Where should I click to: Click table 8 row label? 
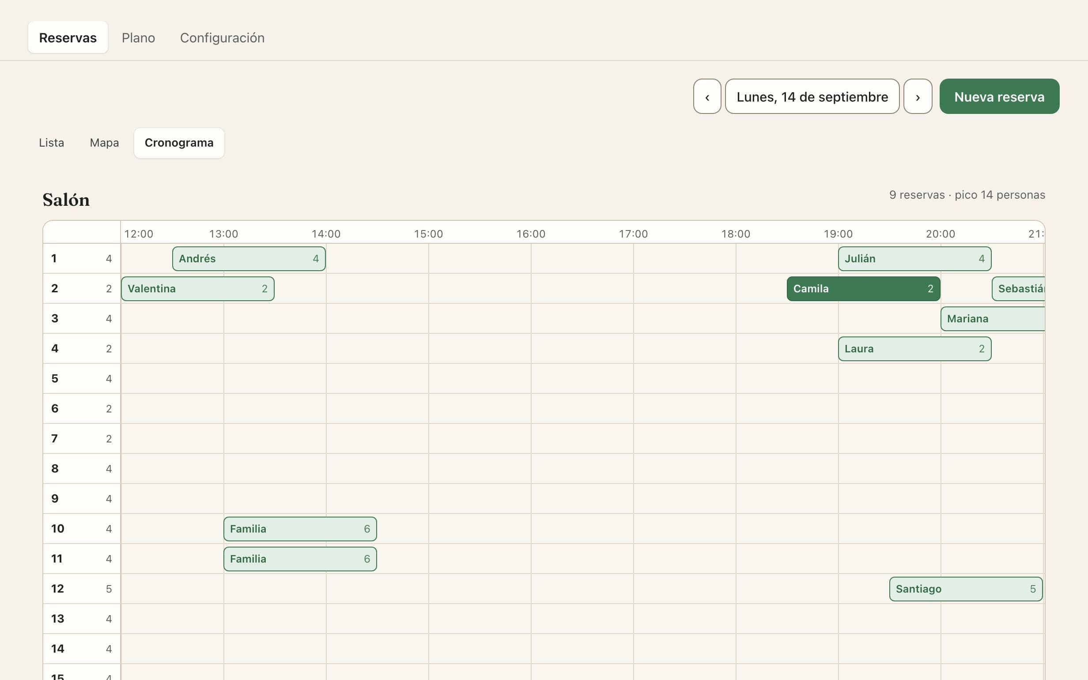click(81, 468)
